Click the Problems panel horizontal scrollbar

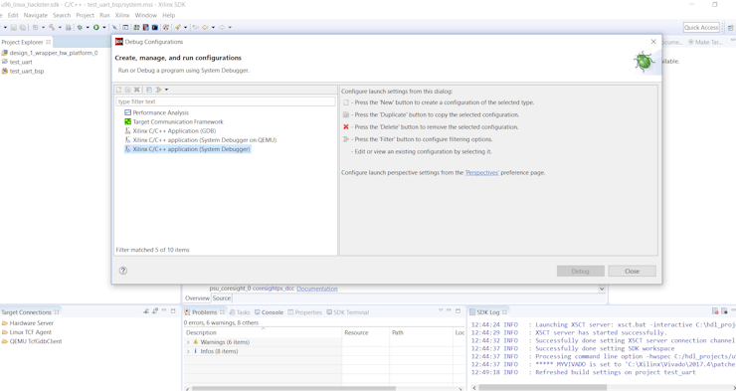tap(293, 389)
